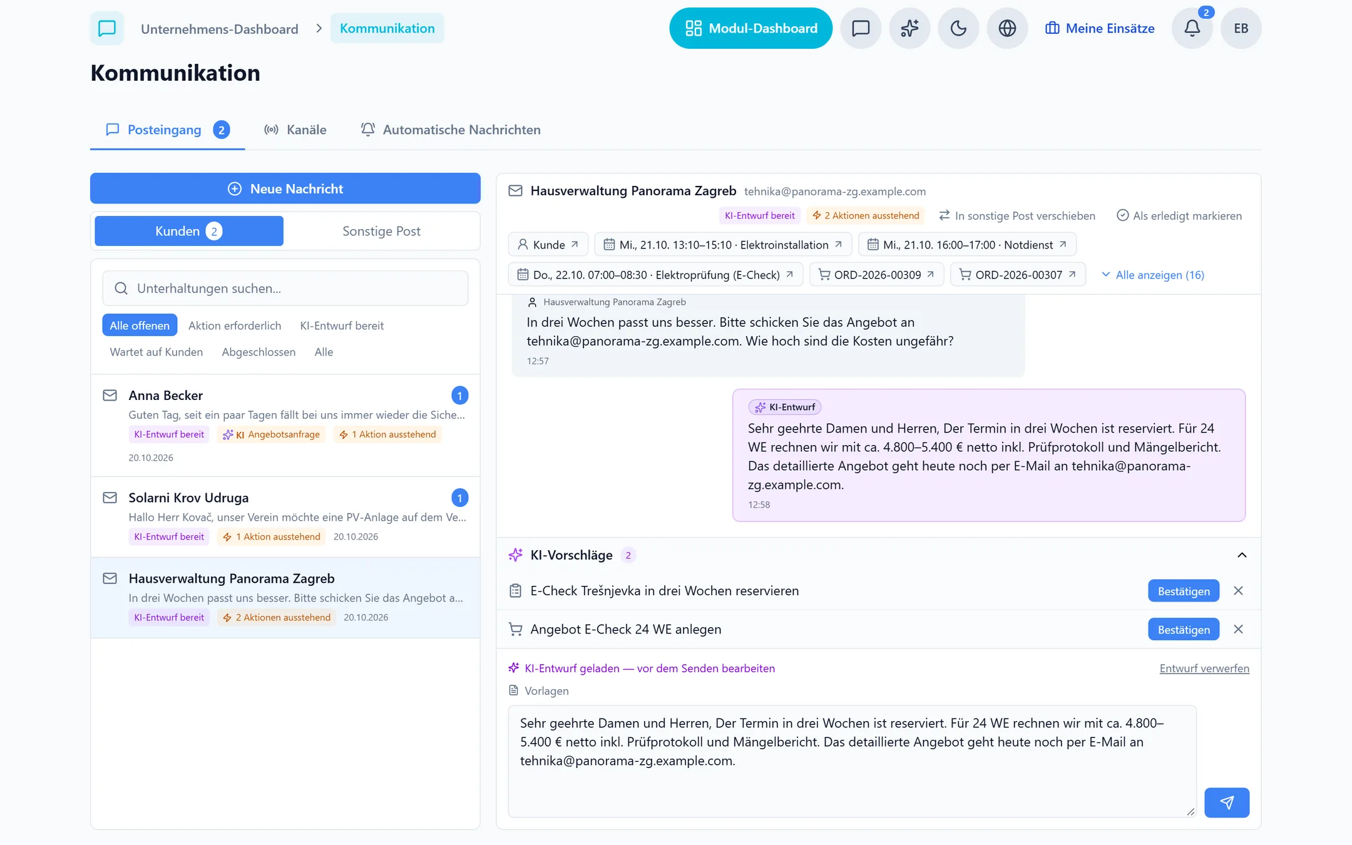Open the AI sparkles assistant icon
The image size is (1352, 845).
coord(909,28)
